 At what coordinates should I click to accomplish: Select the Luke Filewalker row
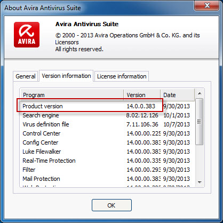pos(108,152)
